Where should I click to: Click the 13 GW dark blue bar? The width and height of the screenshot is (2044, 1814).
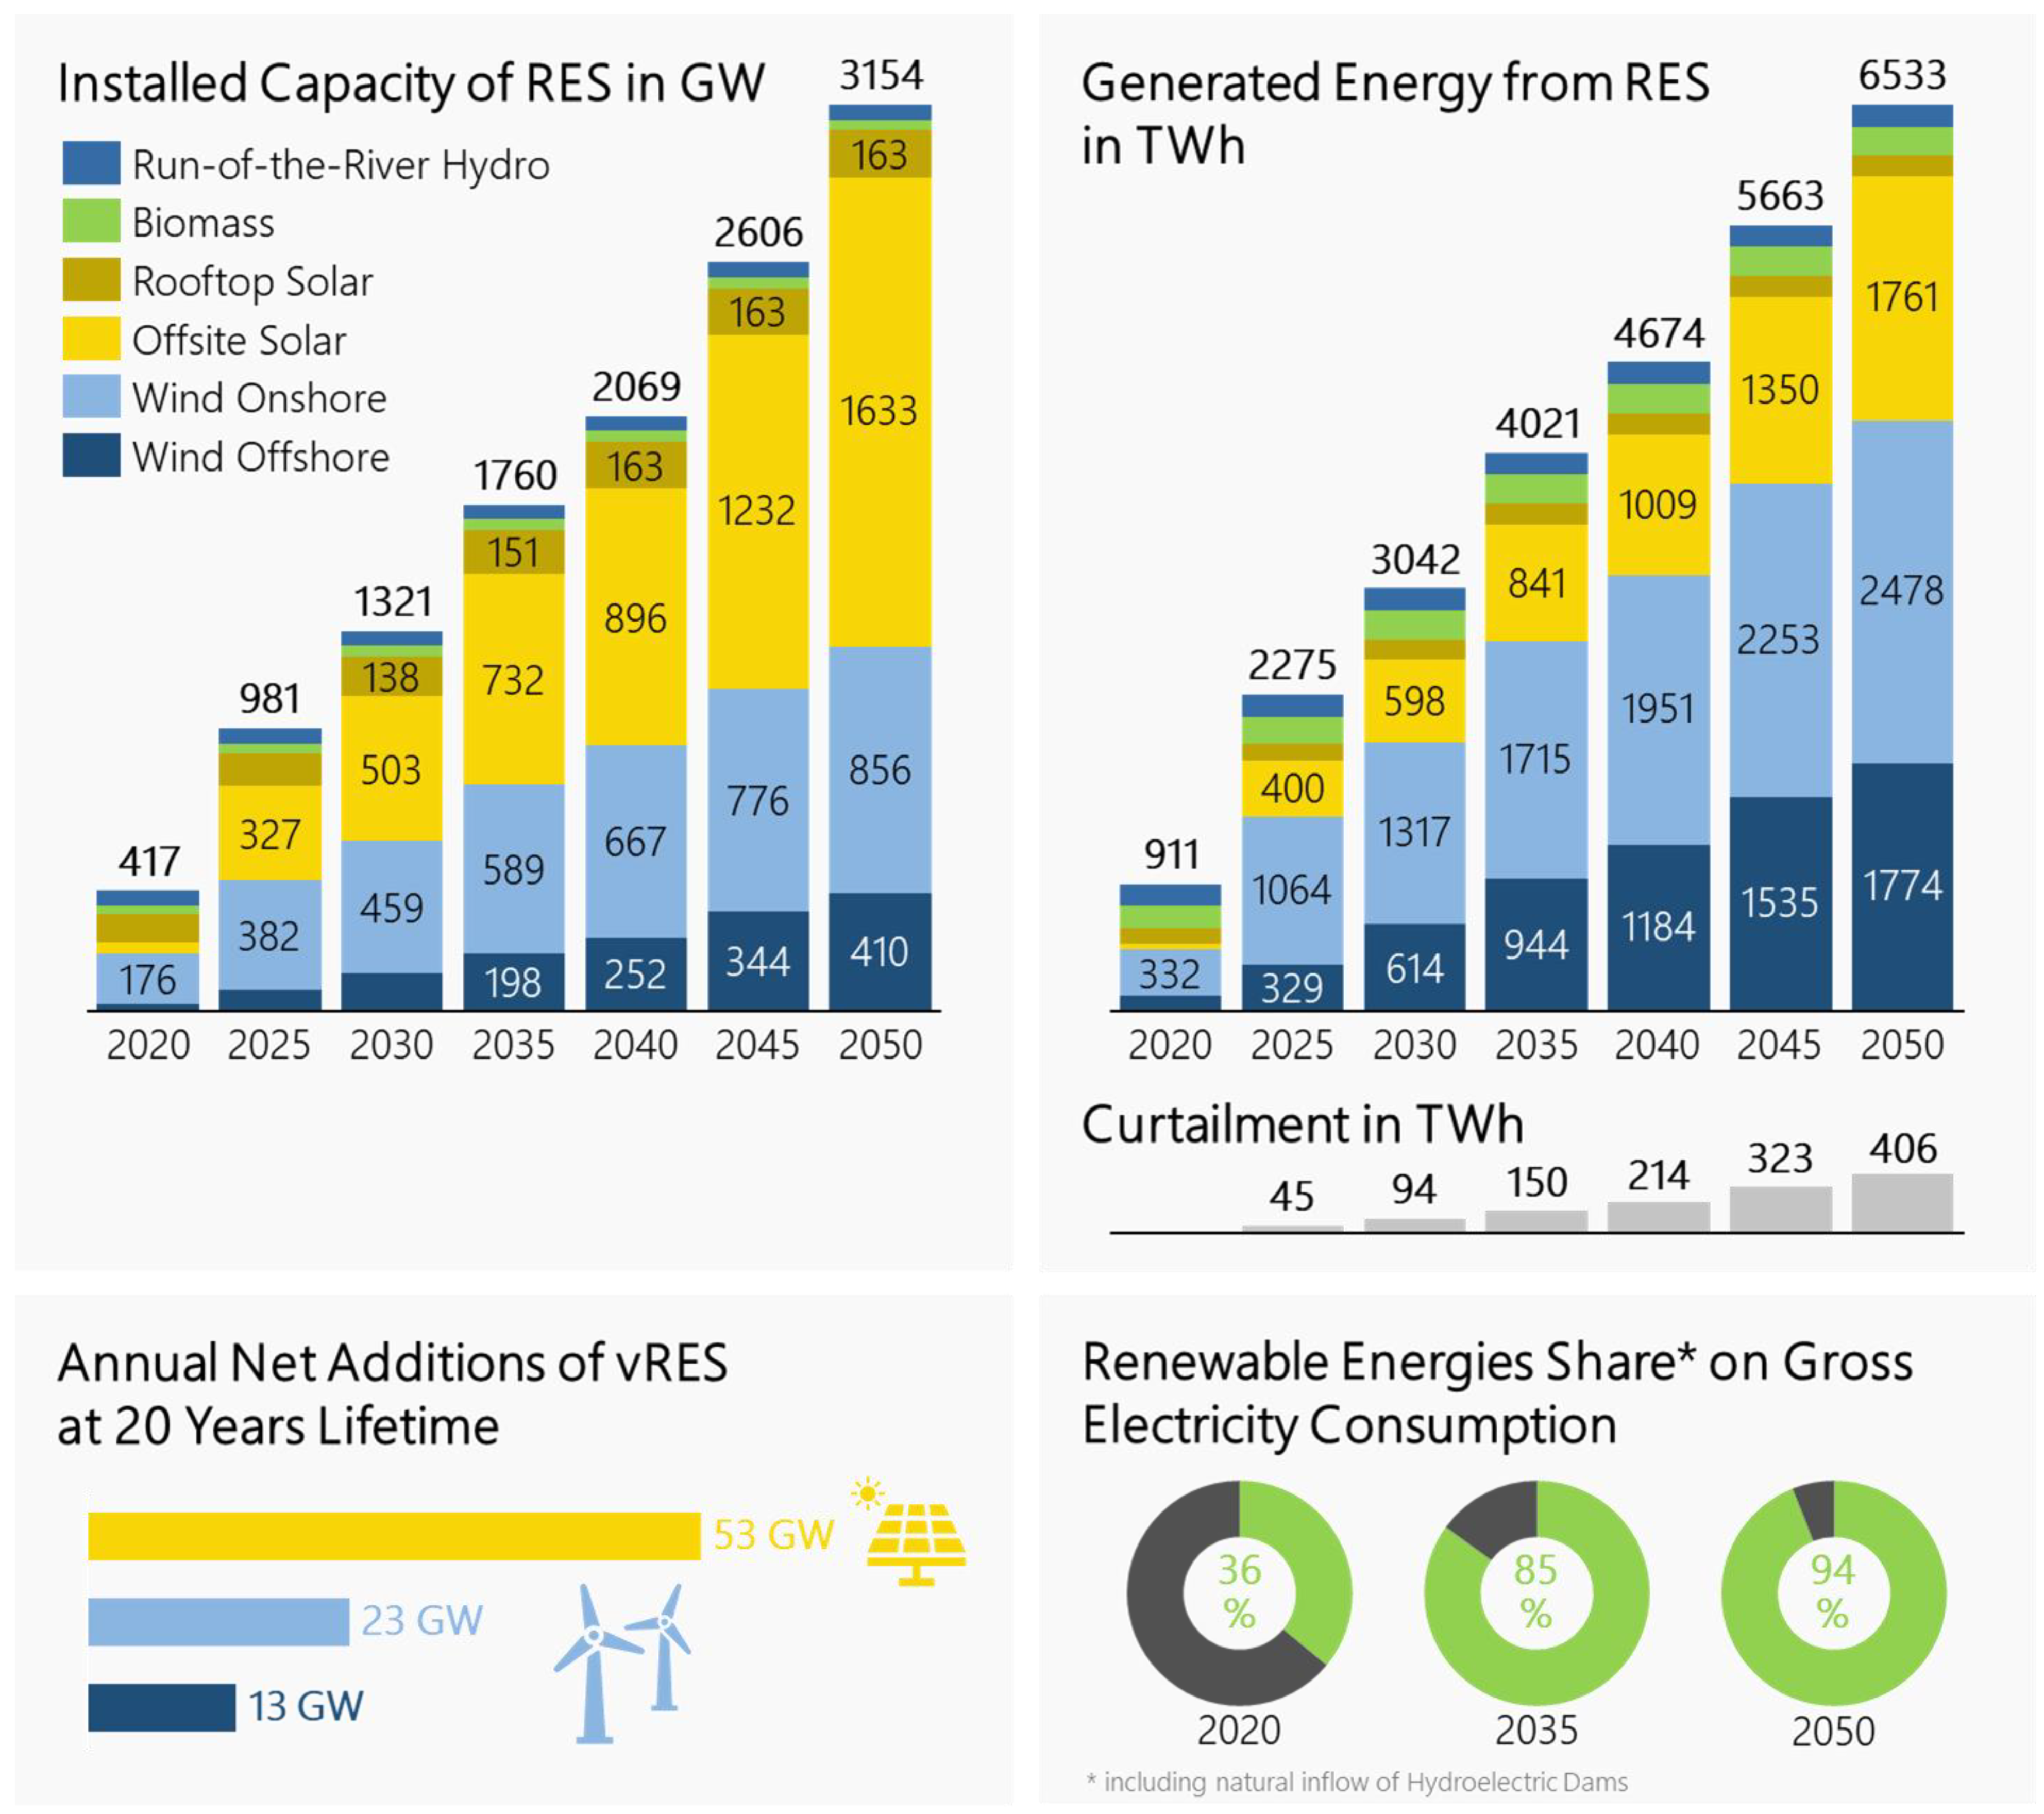[161, 1707]
